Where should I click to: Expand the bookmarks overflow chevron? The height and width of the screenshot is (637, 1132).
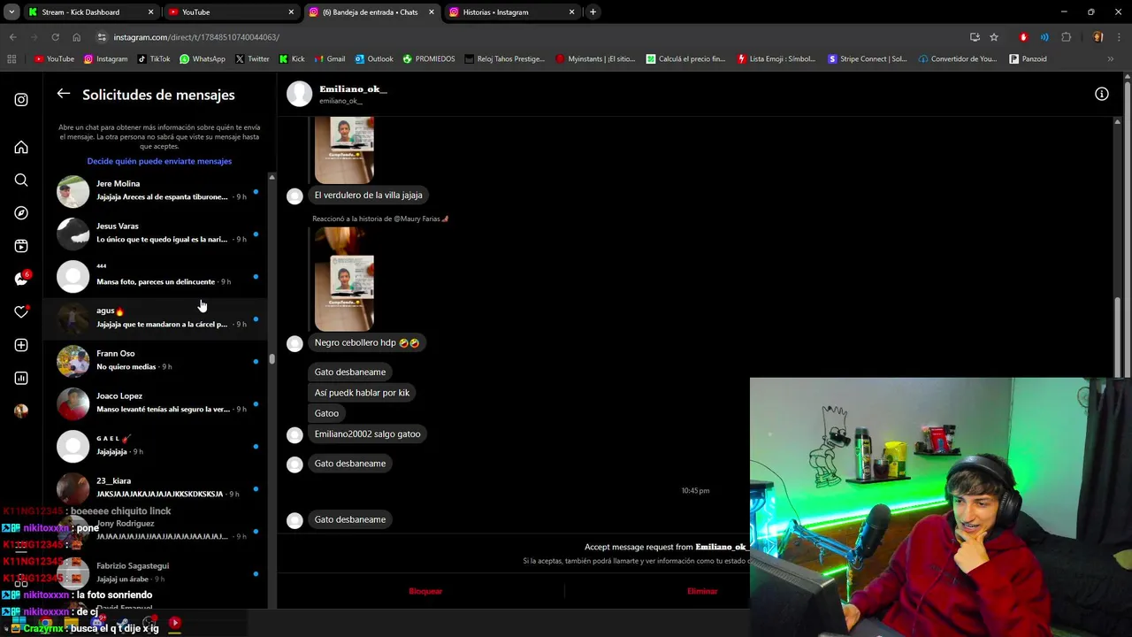(x=1110, y=59)
